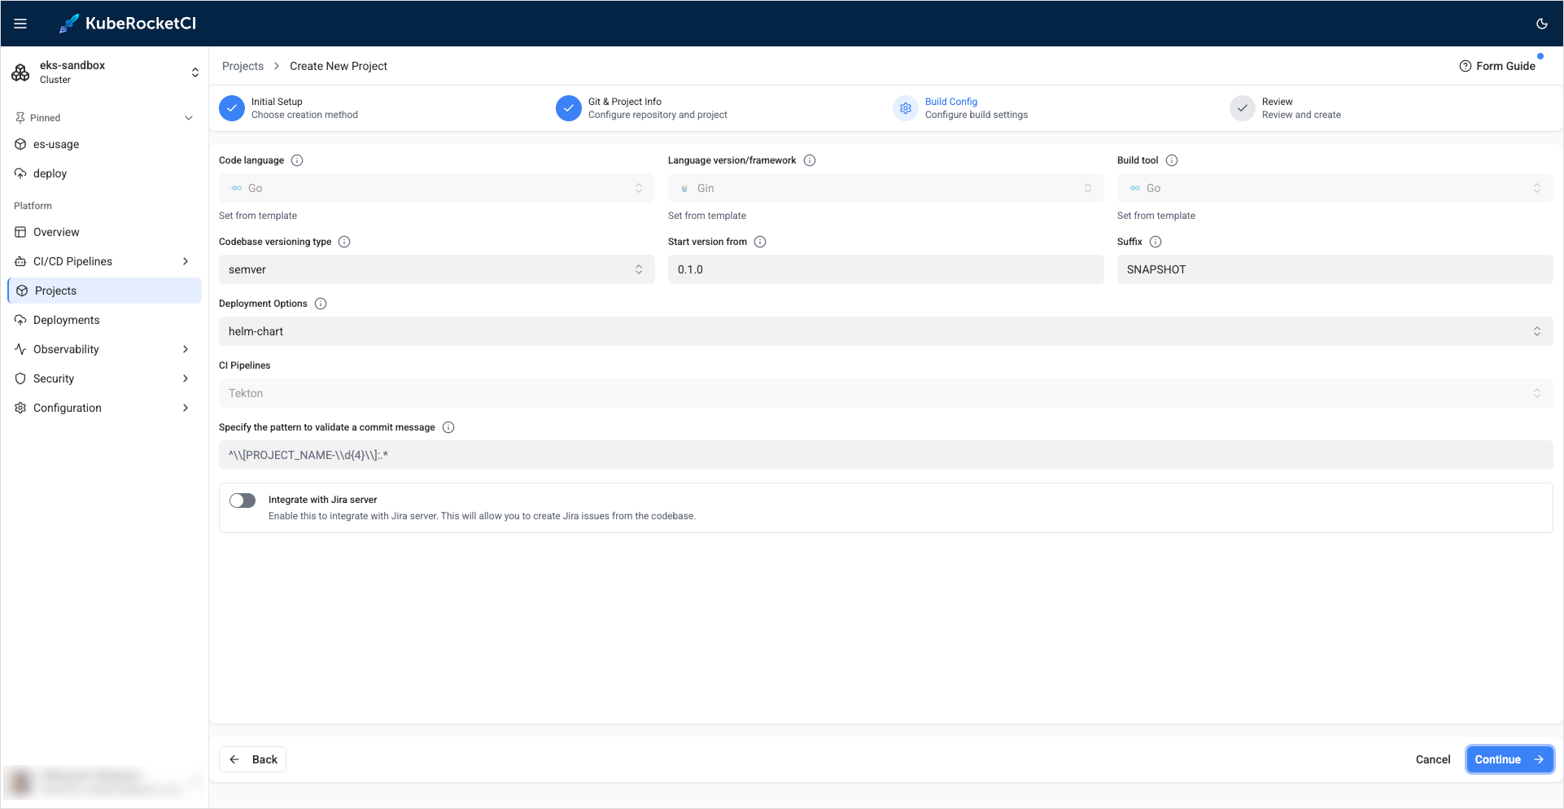Viewport: 1564px width, 809px height.
Task: Open the eks-sandbox cluster switcher
Action: point(104,72)
